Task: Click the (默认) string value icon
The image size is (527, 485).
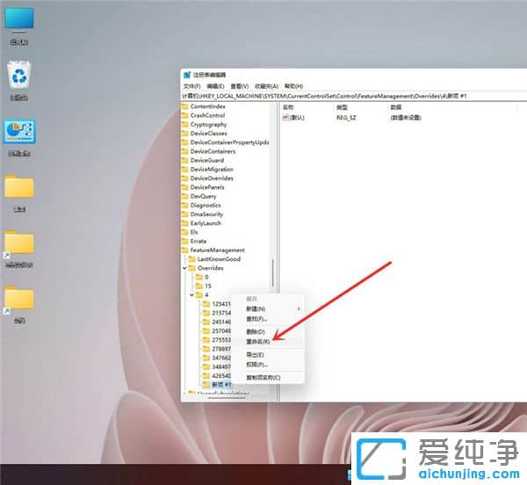Action: click(x=285, y=118)
